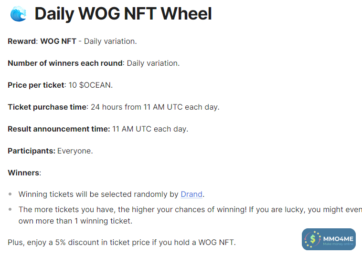Open the Drand link
Screen dimensions: 362x255
tap(192, 194)
